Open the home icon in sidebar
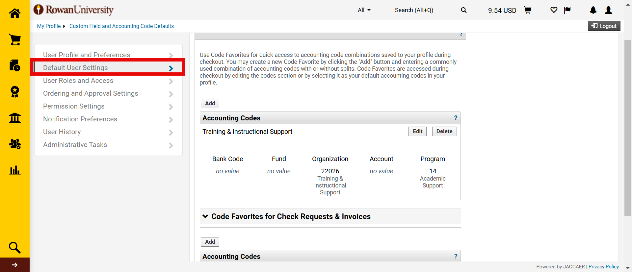The height and width of the screenshot is (272, 632). 15,13
